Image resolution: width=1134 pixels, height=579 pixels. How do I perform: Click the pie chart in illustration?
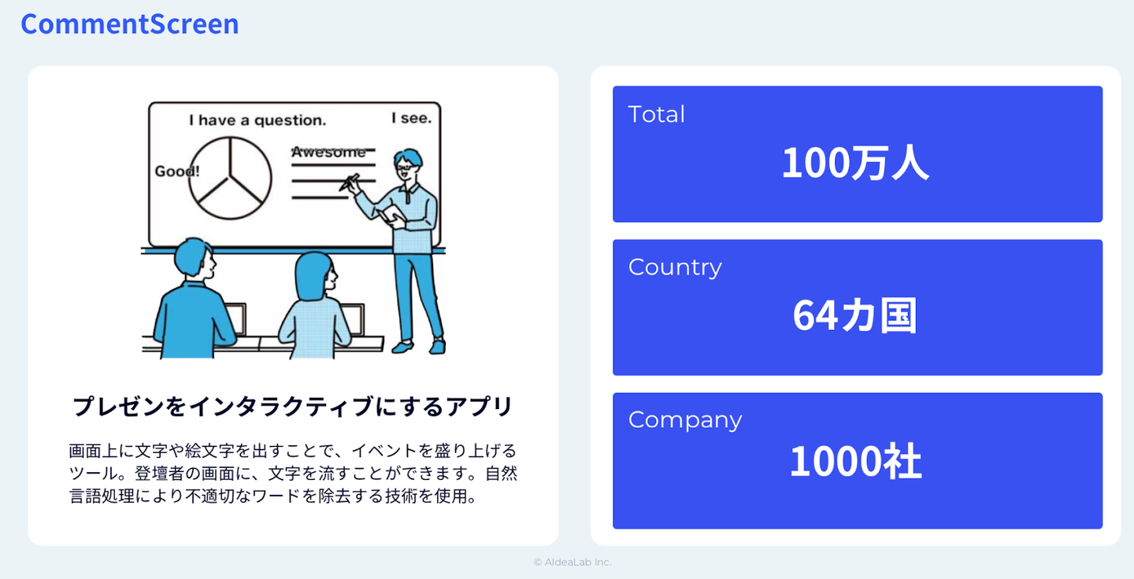click(231, 178)
